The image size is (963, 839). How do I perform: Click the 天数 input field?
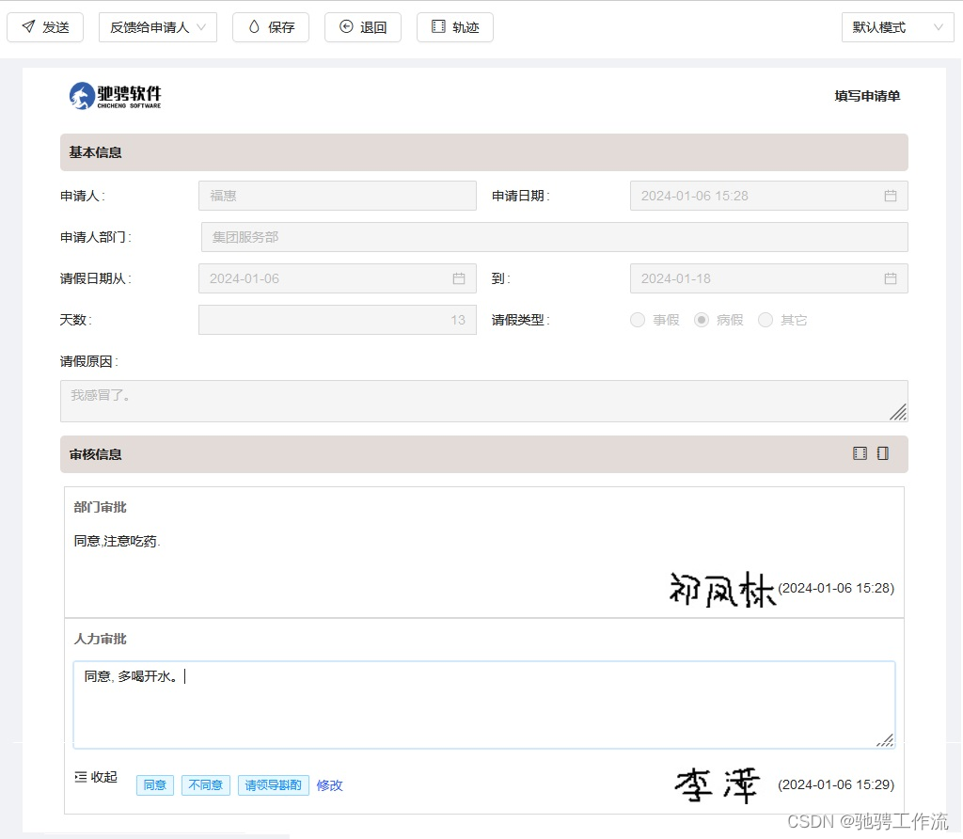click(x=338, y=320)
